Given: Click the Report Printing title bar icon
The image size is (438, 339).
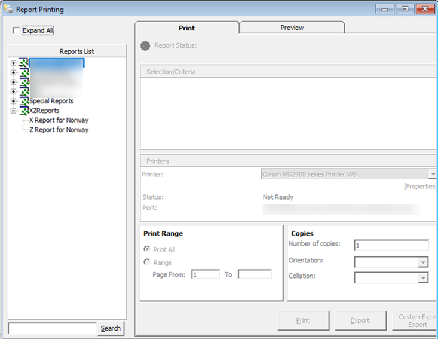Looking at the screenshot, I should pyautogui.click(x=8, y=9).
